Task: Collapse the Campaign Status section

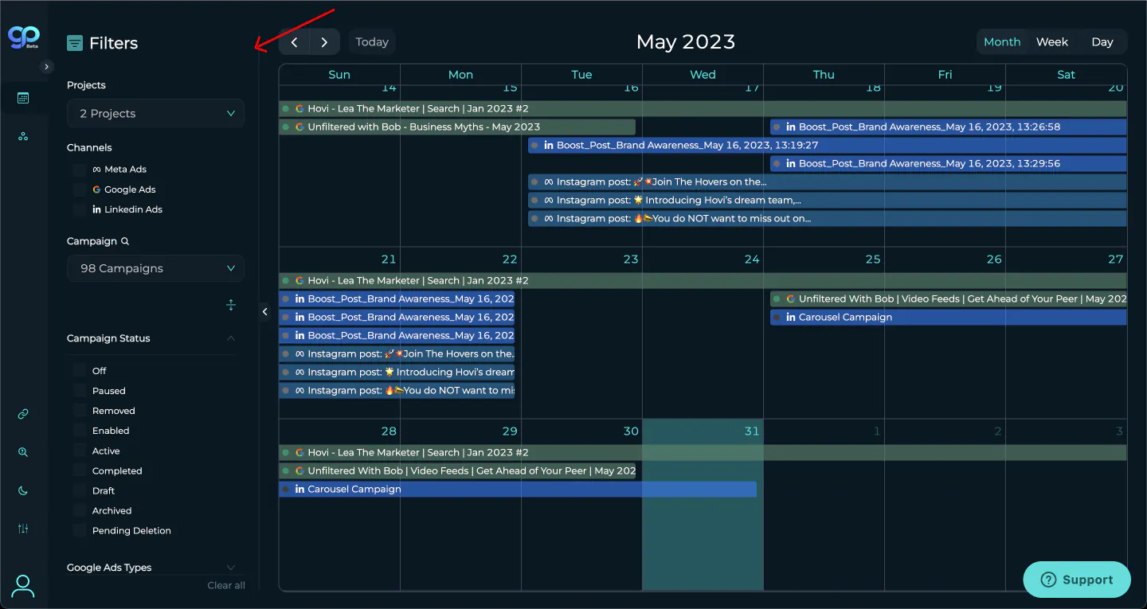Action: [x=231, y=338]
